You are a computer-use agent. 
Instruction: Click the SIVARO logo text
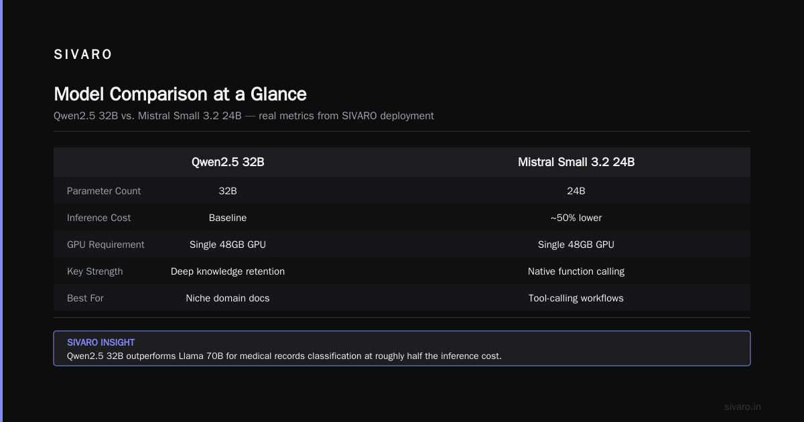coord(83,55)
